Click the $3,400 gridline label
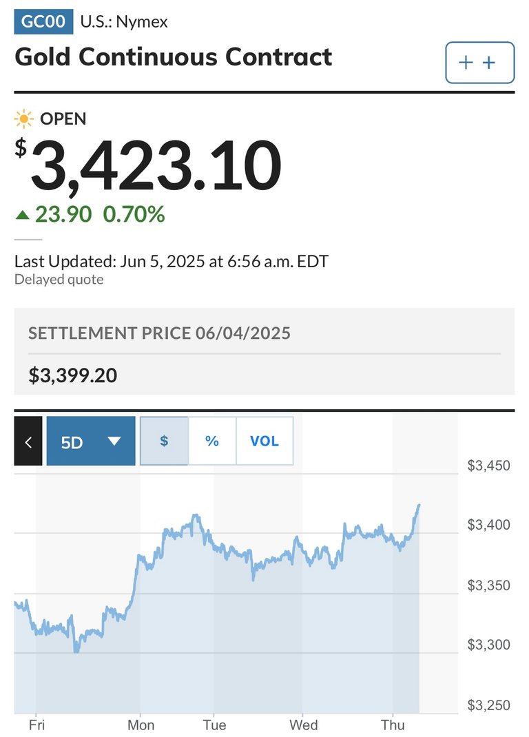 [488, 525]
